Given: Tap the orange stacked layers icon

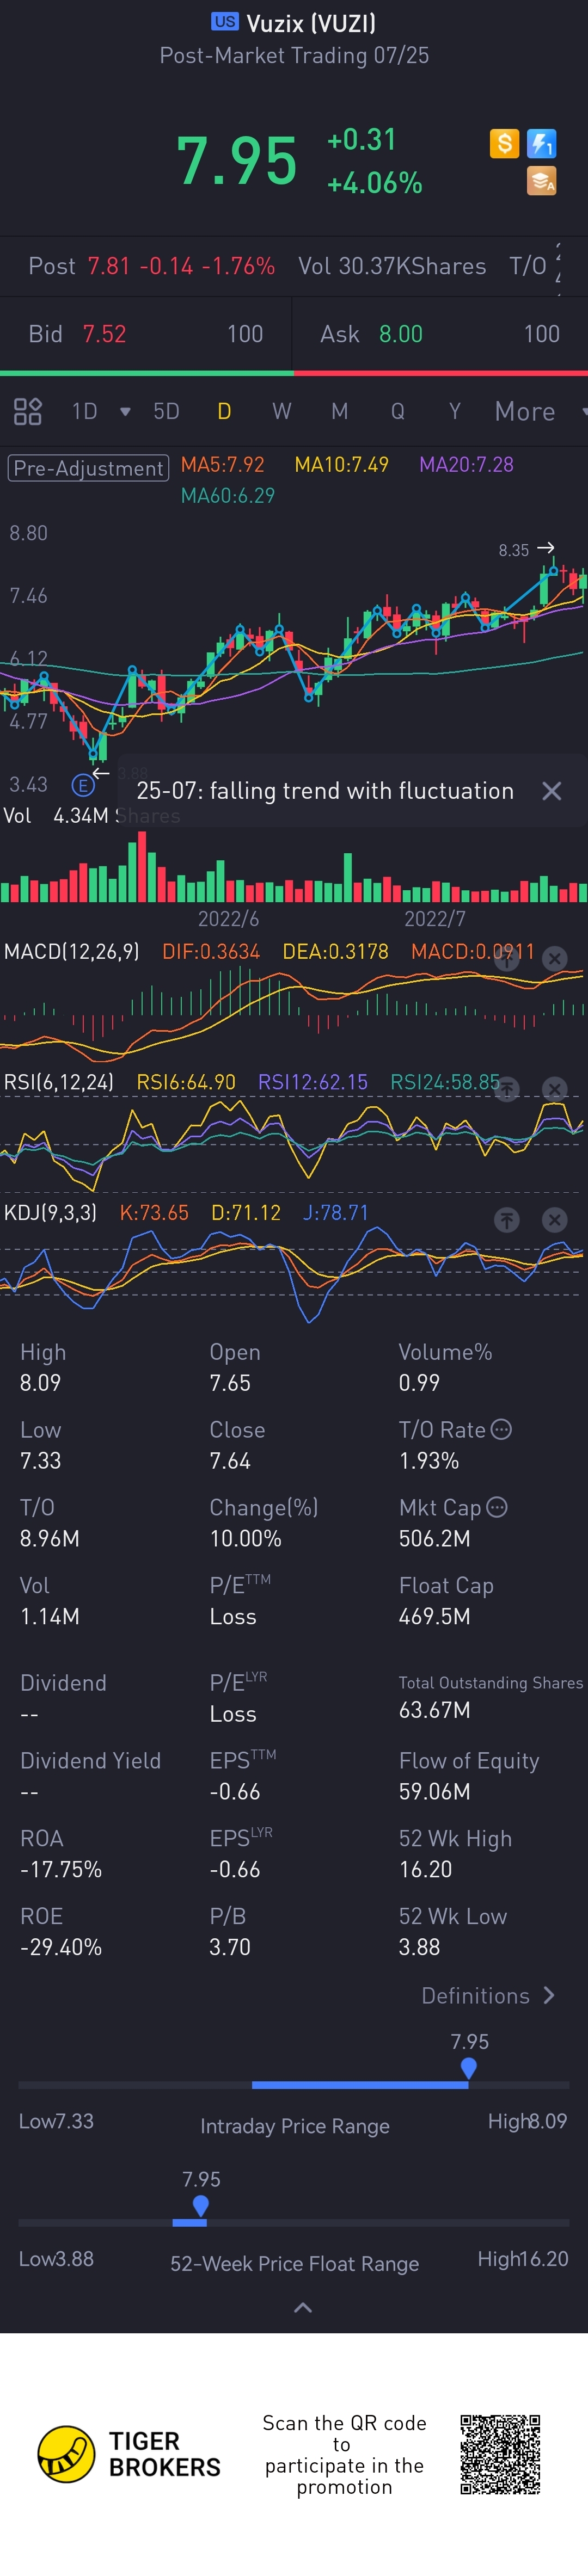Looking at the screenshot, I should tap(541, 181).
